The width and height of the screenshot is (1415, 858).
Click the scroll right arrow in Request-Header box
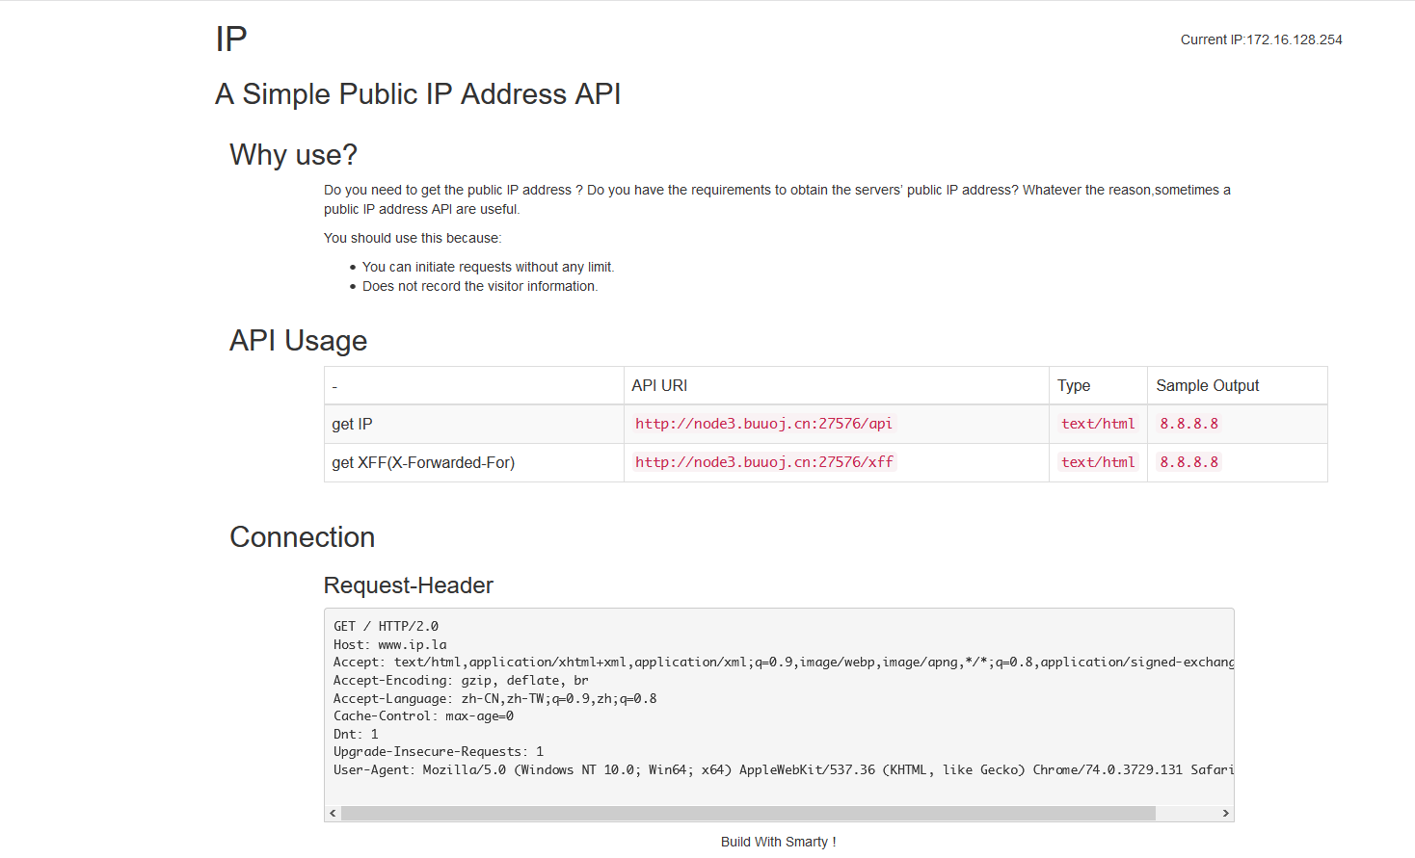[x=1225, y=814]
